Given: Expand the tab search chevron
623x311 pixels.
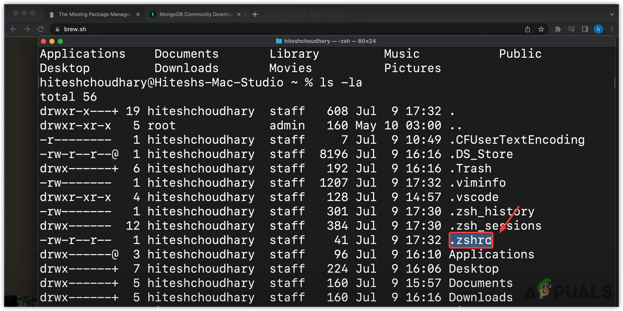Looking at the screenshot, I should pyautogui.click(x=612, y=14).
